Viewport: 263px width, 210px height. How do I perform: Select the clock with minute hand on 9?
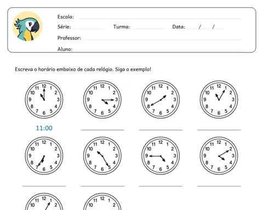pyautogui.click(x=161, y=156)
